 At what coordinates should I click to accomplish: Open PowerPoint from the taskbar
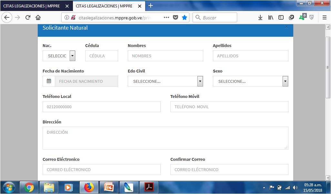pos(109,187)
